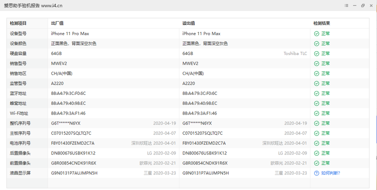The image size is (377, 190).
Task: Minimize the 爱思助手验机报告 window
Action: click(x=355, y=5)
